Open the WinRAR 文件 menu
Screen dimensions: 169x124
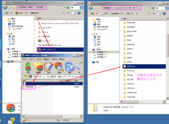(x=25, y=59)
